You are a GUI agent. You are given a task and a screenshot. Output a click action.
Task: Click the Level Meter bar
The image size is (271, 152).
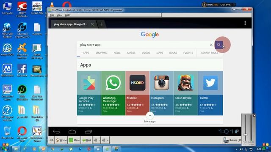pyautogui.click(x=251, y=128)
